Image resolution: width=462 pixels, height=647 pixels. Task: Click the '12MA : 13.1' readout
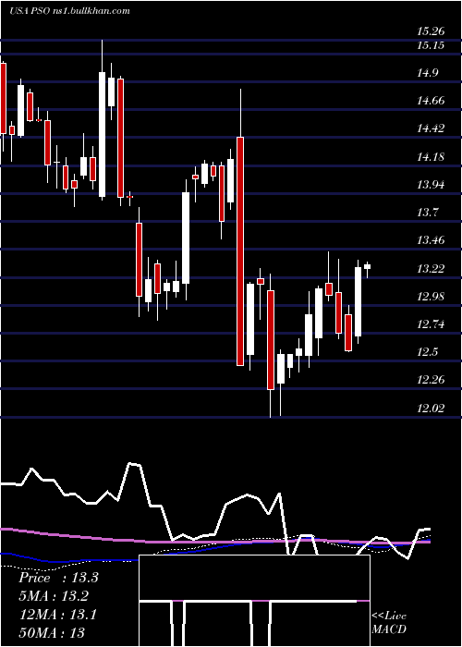coord(58,615)
